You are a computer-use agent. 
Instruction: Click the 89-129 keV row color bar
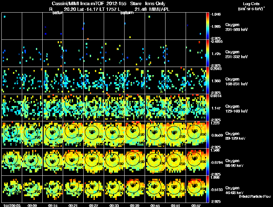click(207, 135)
